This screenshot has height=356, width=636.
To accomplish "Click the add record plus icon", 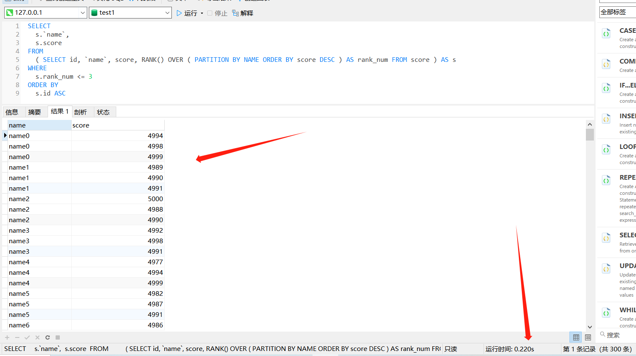I will point(7,337).
